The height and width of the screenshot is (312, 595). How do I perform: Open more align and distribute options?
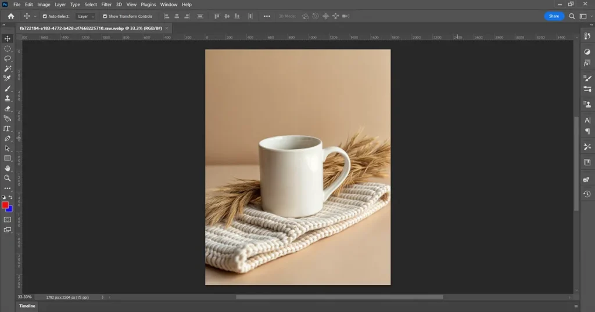[x=267, y=16]
